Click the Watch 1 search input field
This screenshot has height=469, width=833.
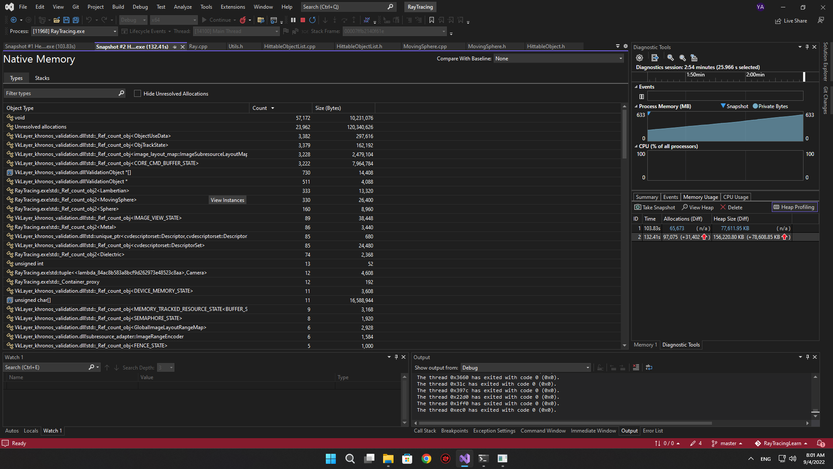tap(46, 367)
